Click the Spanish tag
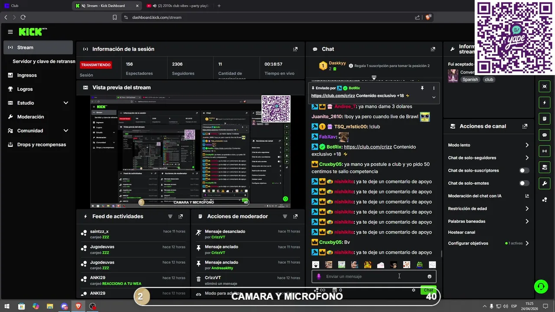This screenshot has height=312, width=555. [470, 80]
